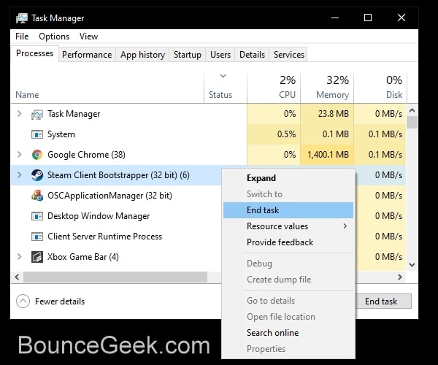Screen dimensions: 438x365
Task: Click the Steam Client Bootstrapper icon
Action: point(37,175)
